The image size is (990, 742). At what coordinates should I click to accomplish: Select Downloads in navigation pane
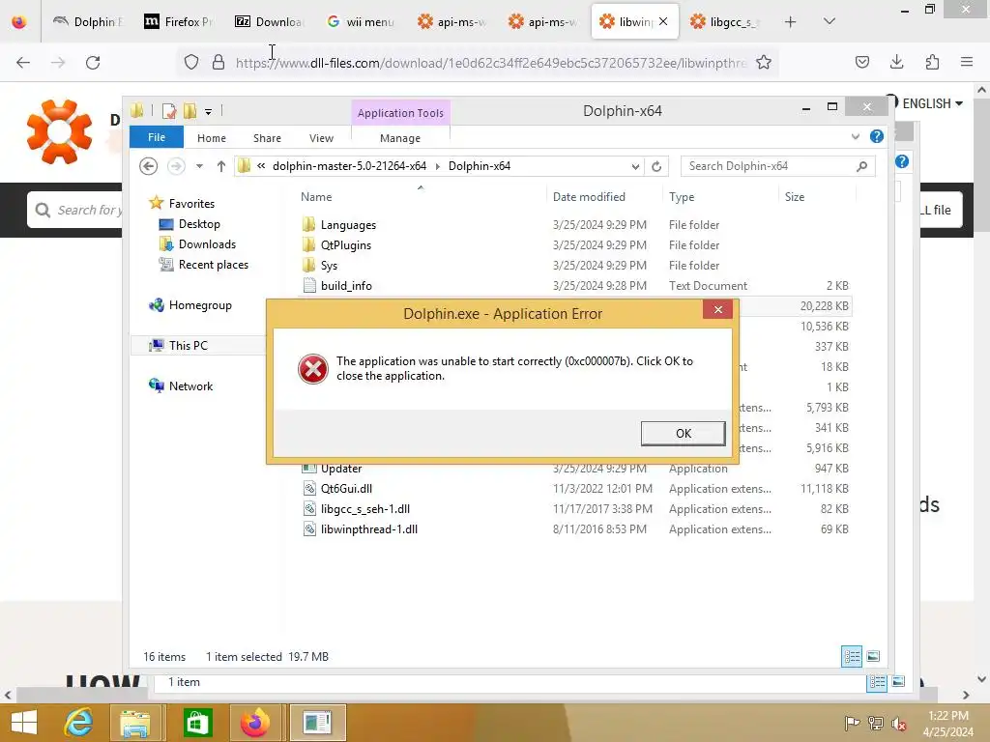click(x=207, y=244)
